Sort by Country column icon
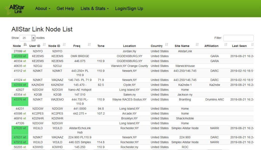Screen dimensions: 261x150 pos(166,44)
